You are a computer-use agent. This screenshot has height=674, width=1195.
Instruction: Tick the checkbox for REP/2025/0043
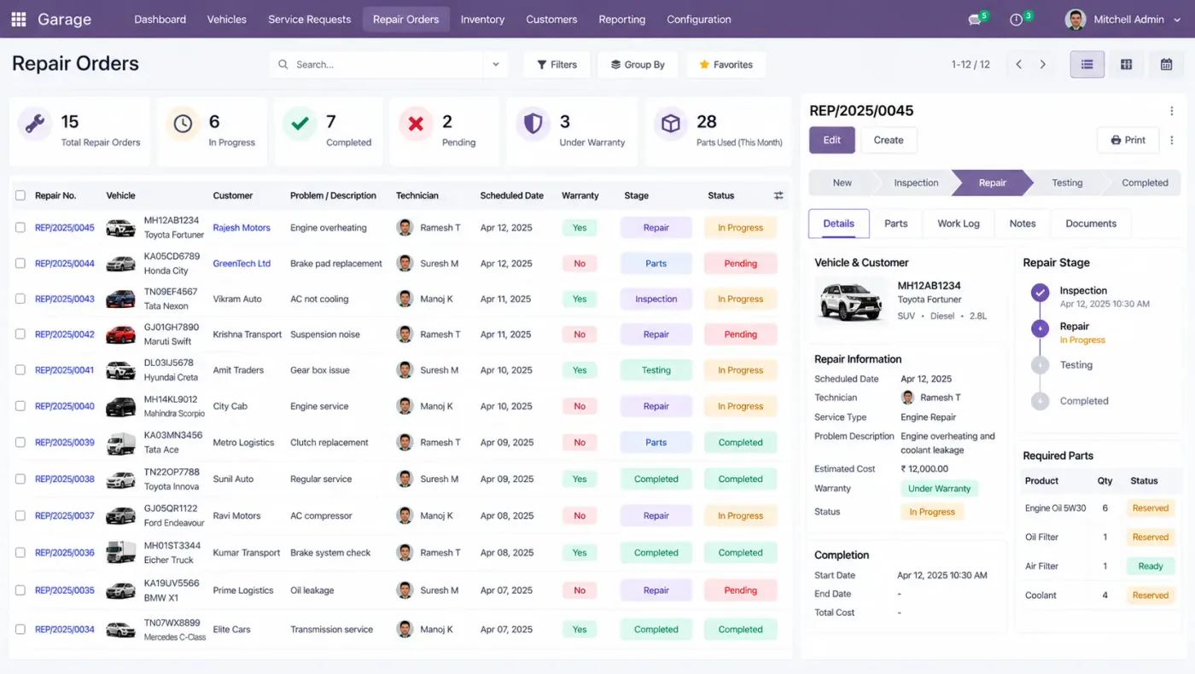[20, 299]
